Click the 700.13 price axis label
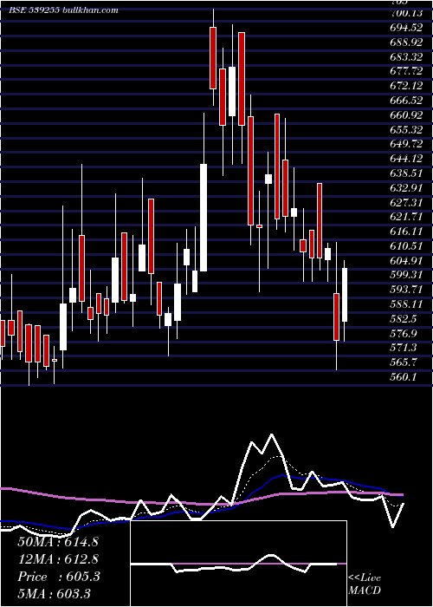433x607 pixels. [x=407, y=13]
